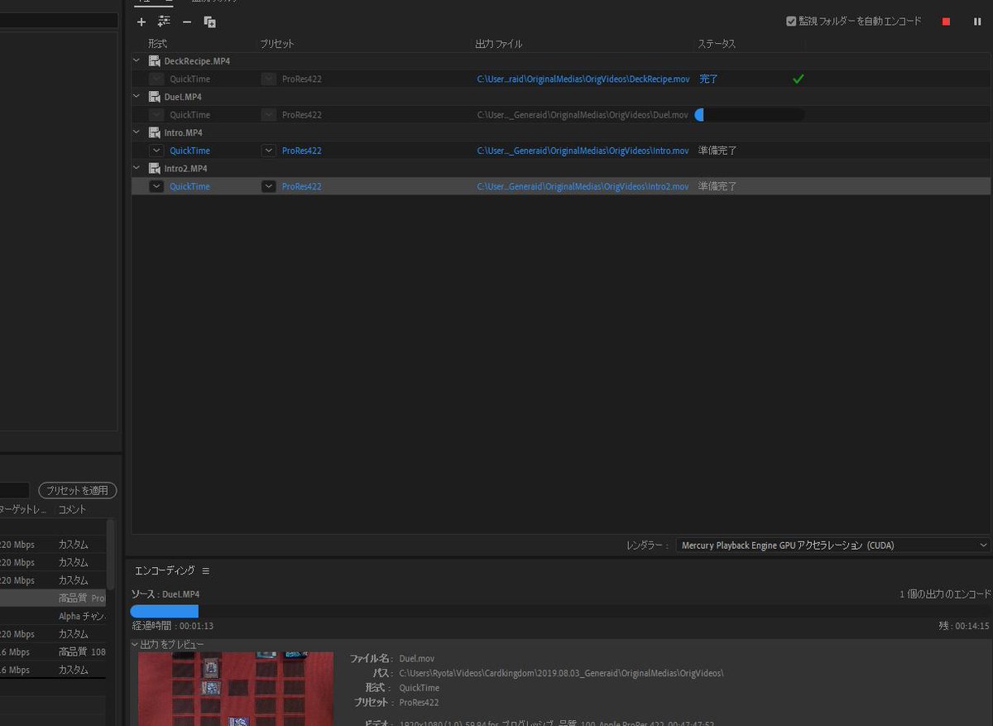Click the preset search field beside プリセットを適用
Viewport: 993px width, 726px height.
point(15,491)
